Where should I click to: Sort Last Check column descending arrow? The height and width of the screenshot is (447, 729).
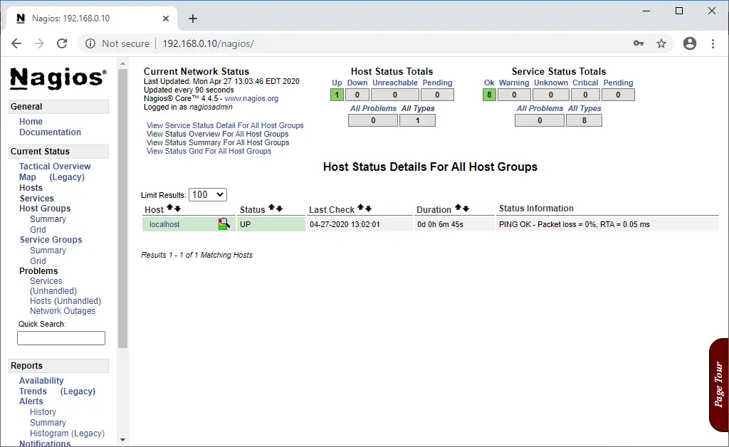tap(368, 209)
